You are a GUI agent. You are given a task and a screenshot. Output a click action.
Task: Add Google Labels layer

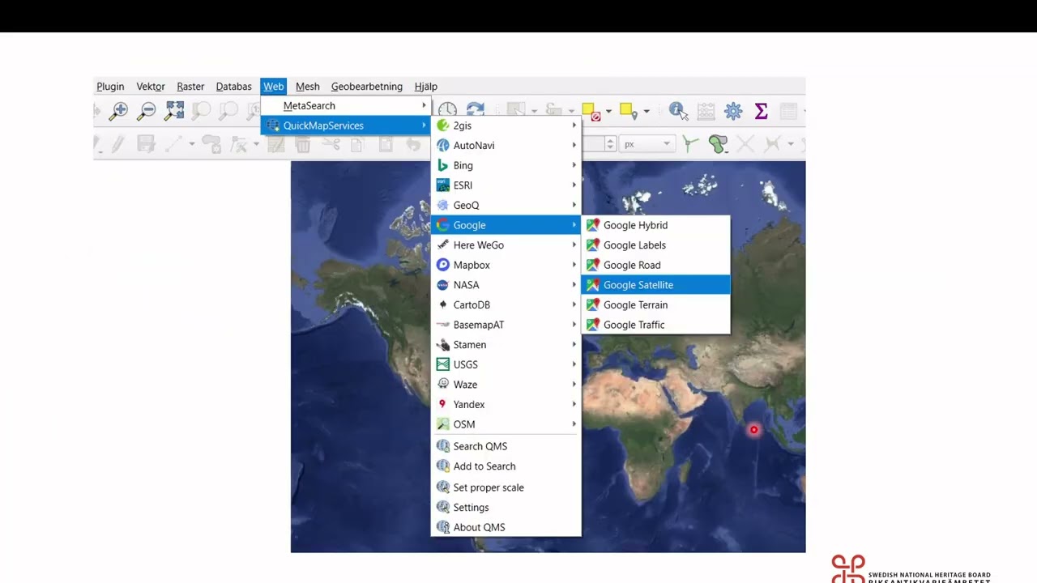tap(655, 245)
